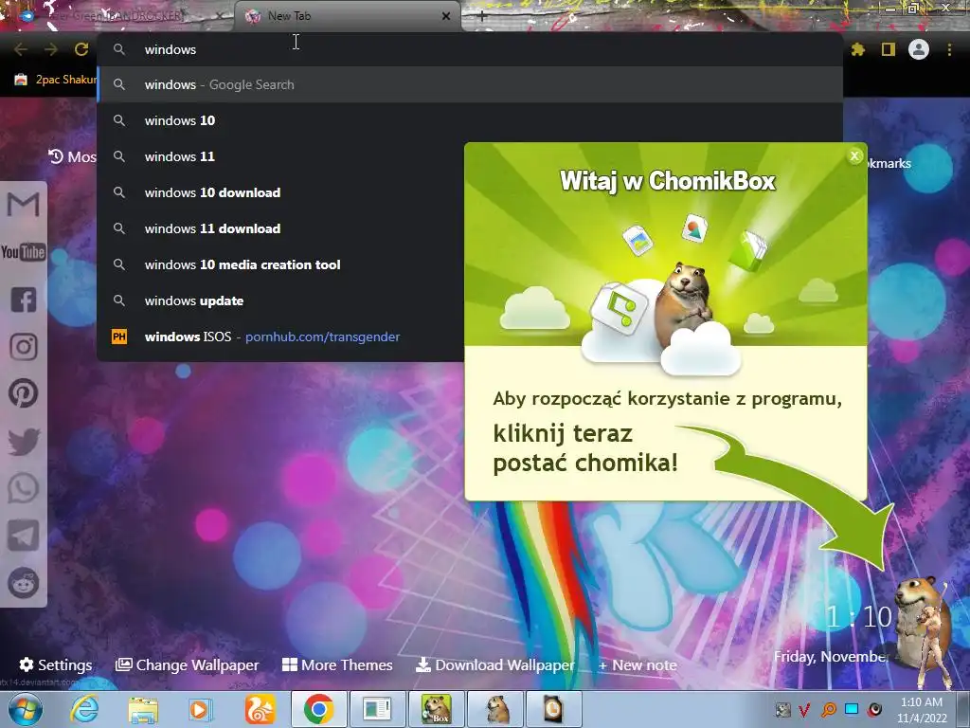Switch to the New Tab tab
This screenshot has width=970, height=728.
click(x=347, y=16)
